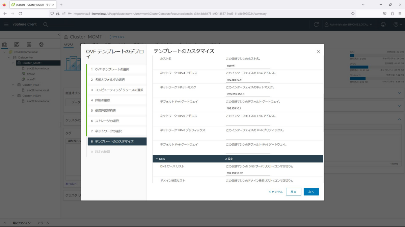The height and width of the screenshot is (227, 405).
Task: Collapse the inventory sidebar panel
Action: point(59,35)
